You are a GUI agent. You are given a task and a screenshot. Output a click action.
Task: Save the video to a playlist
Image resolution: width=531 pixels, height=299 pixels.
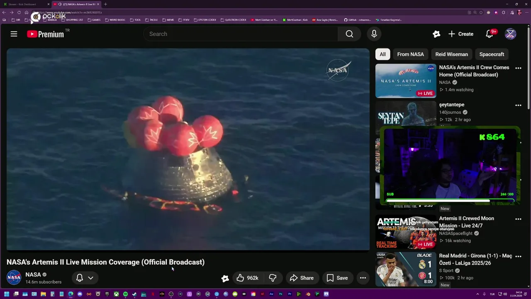[x=337, y=278]
